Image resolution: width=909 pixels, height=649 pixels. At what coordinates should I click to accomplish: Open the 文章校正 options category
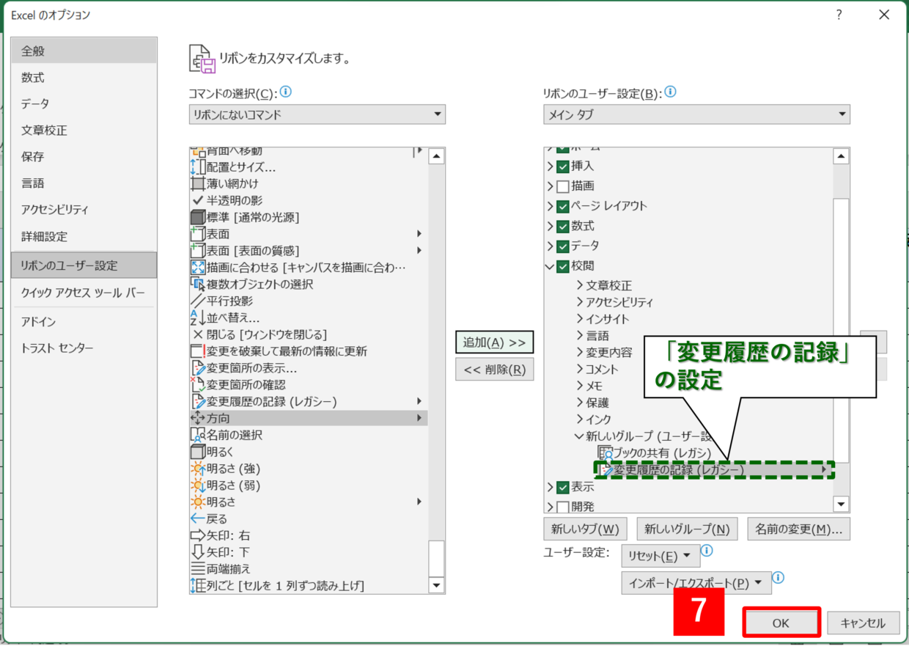click(84, 131)
